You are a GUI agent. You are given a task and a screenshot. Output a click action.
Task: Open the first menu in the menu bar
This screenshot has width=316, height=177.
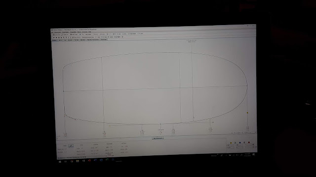(52, 32)
